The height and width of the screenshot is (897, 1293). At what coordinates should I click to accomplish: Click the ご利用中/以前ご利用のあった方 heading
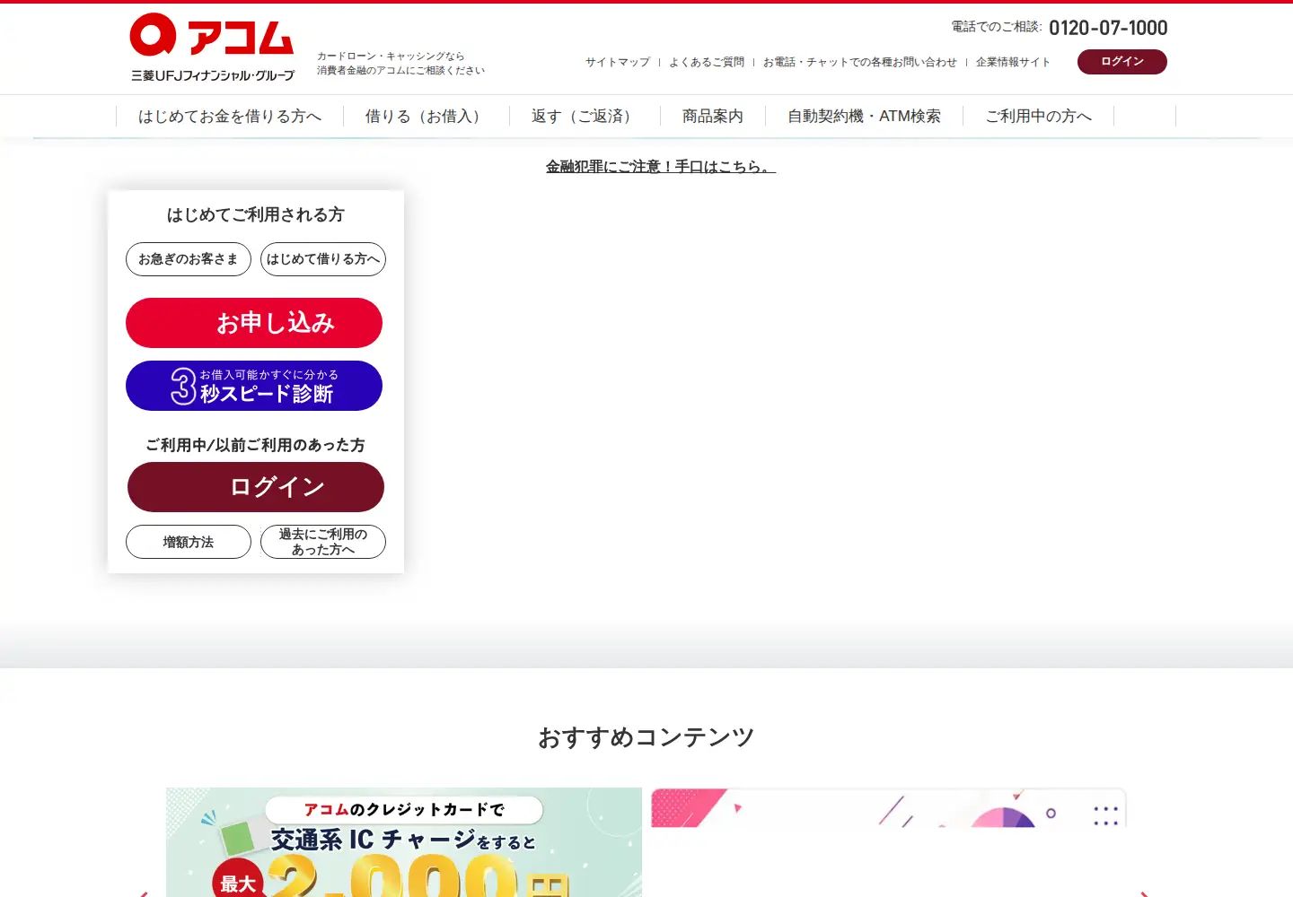[x=256, y=445]
